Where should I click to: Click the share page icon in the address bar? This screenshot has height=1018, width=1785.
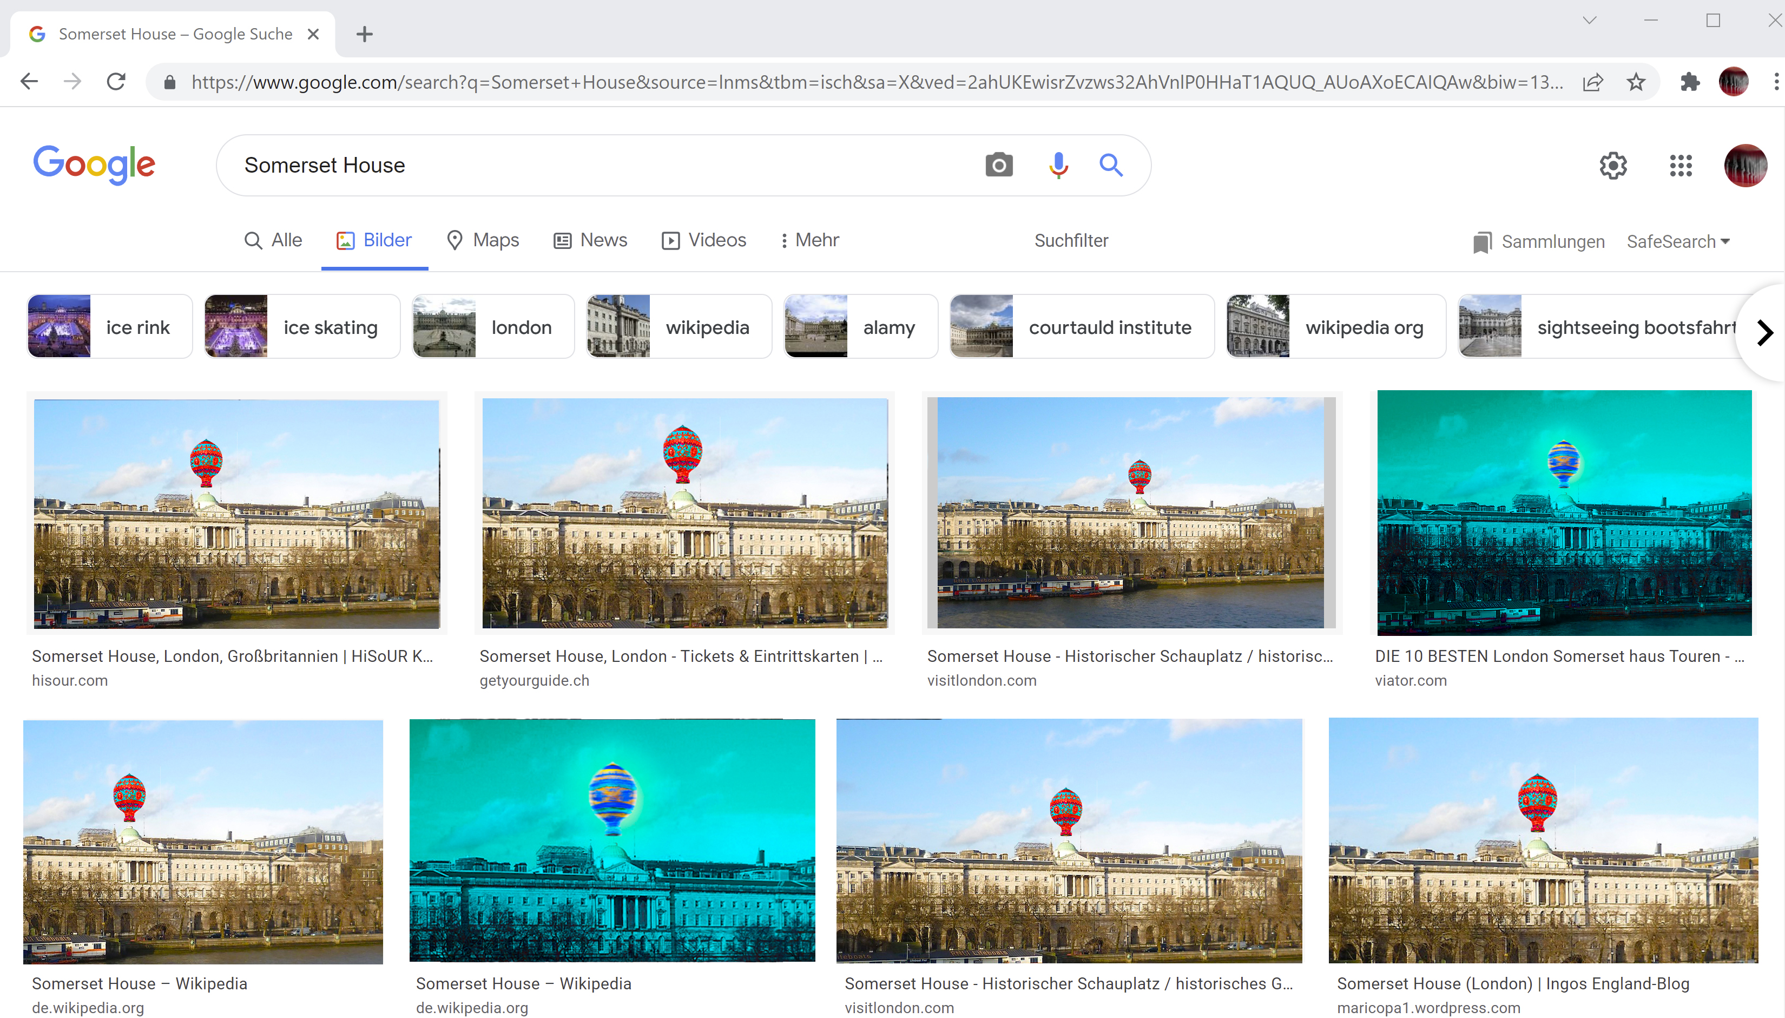tap(1593, 82)
